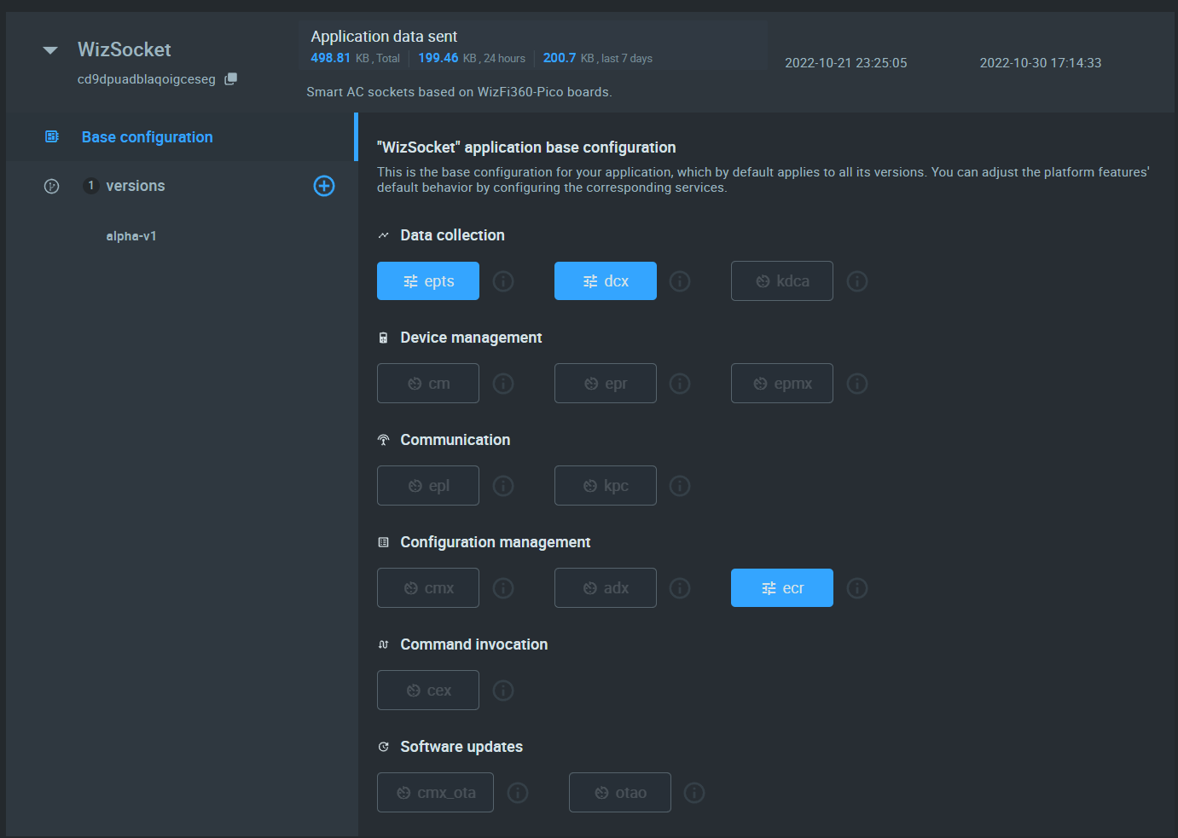Show info about dcx service

680,281
